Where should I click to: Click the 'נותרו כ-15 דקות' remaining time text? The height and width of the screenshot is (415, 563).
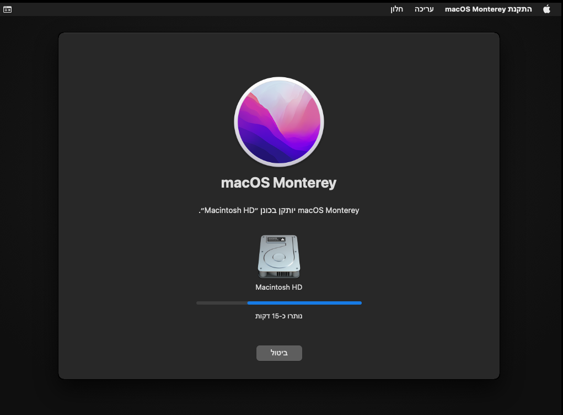coord(278,316)
